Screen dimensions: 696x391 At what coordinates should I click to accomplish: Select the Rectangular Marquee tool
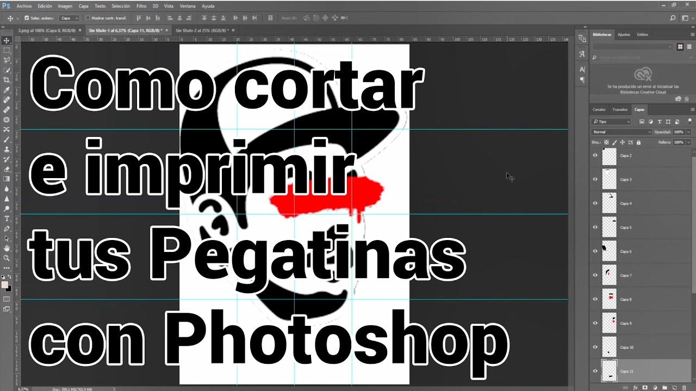[7, 50]
